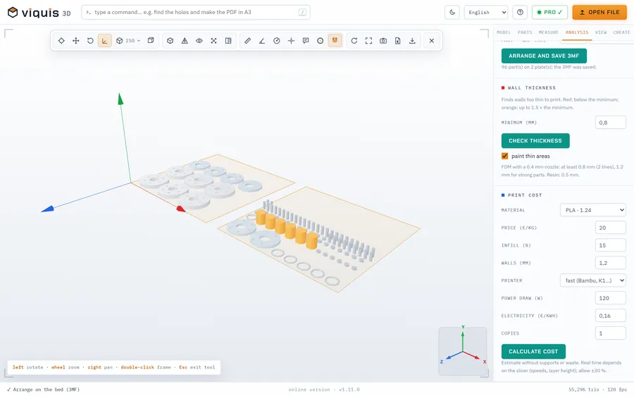The width and height of the screenshot is (634, 396).
Task: Click the fit/center view target icon
Action: click(x=61, y=40)
